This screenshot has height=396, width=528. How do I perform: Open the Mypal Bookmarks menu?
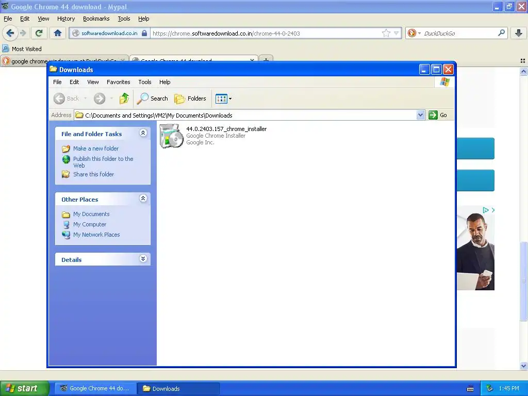point(96,19)
